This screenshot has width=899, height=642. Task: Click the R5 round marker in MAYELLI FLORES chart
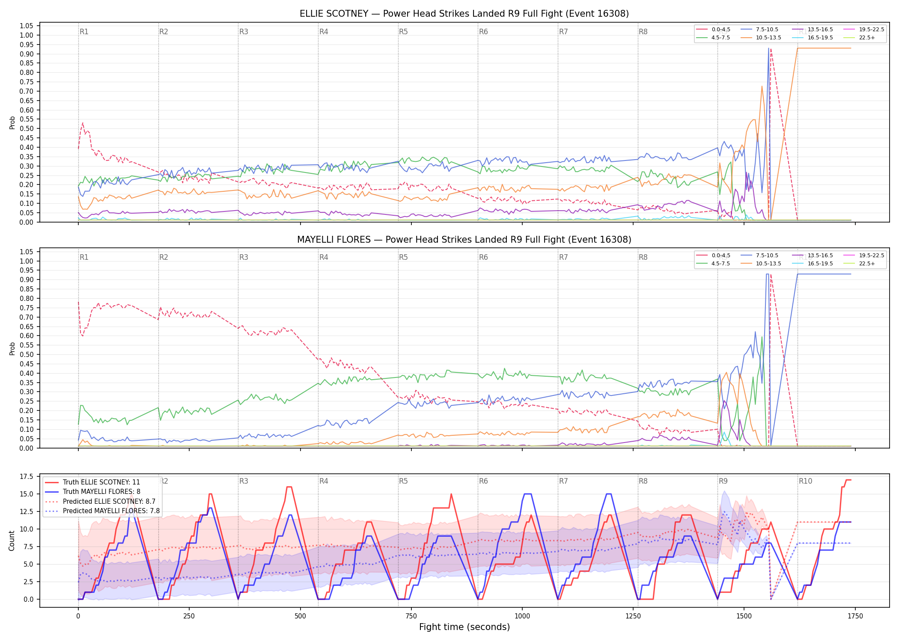[x=403, y=257]
